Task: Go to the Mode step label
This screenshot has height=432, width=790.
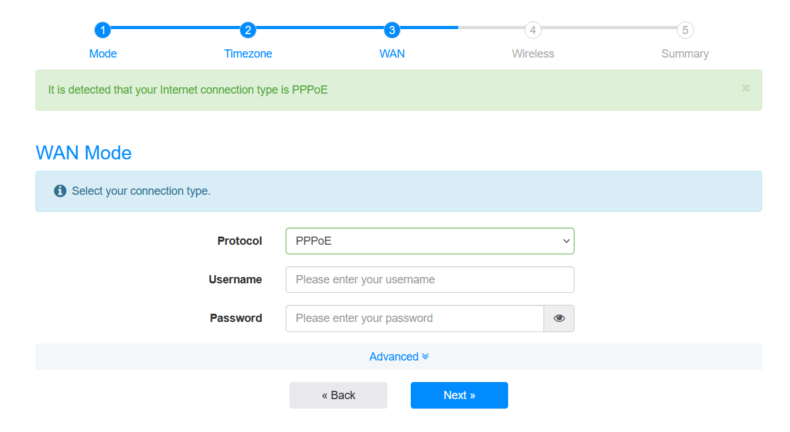Action: pos(103,54)
